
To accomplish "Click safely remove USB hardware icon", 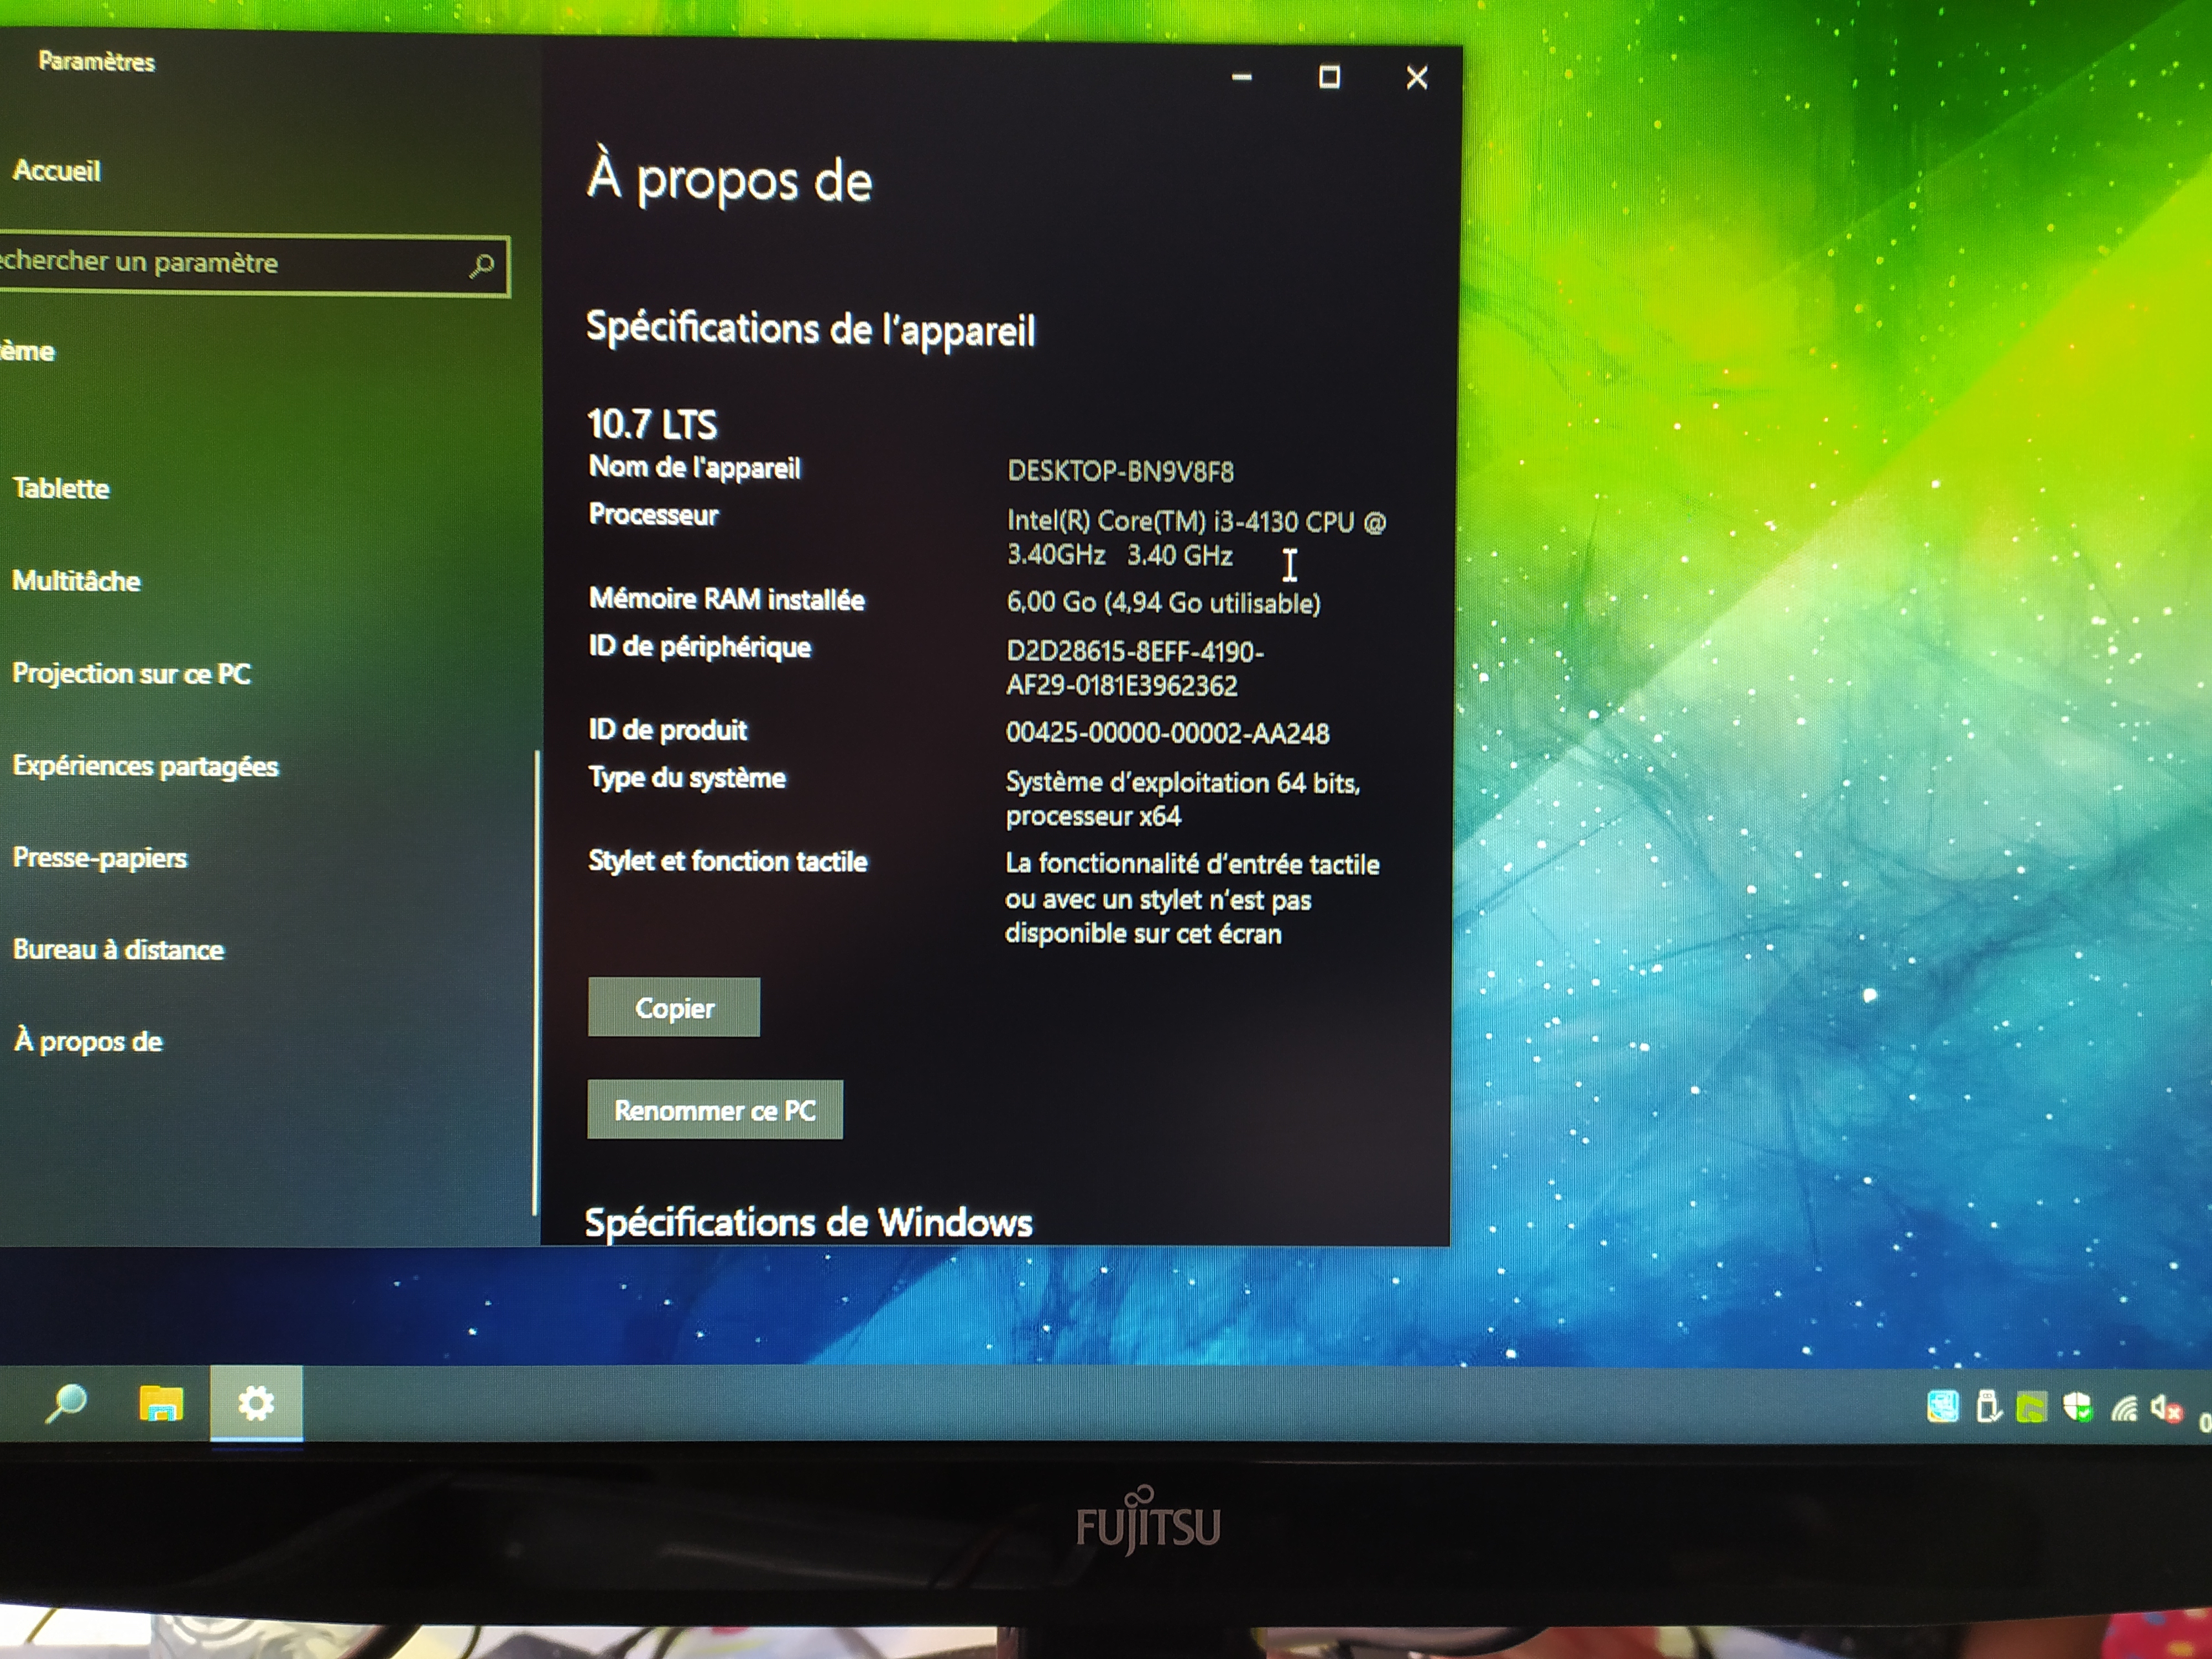I will point(1988,1407).
